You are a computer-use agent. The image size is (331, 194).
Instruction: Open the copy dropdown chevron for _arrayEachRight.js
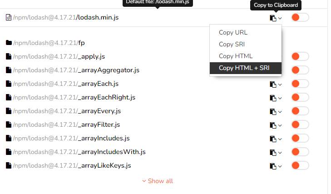[x=280, y=98]
